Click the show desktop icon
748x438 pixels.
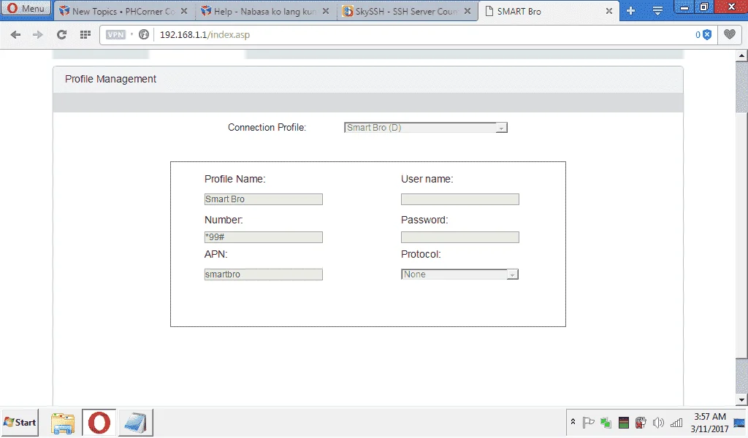click(x=740, y=423)
